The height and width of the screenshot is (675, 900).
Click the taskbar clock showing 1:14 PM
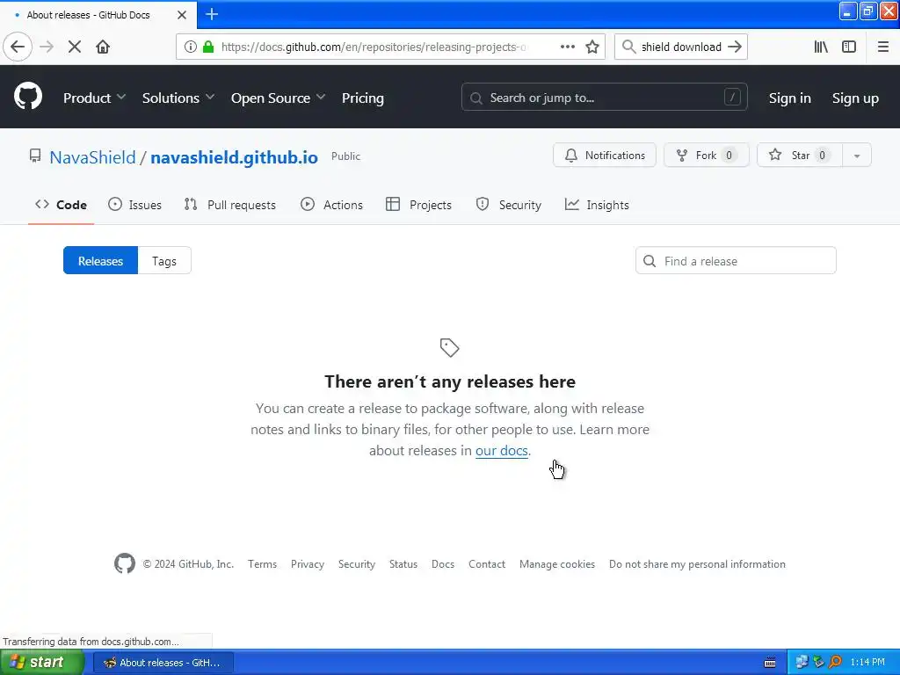click(867, 663)
